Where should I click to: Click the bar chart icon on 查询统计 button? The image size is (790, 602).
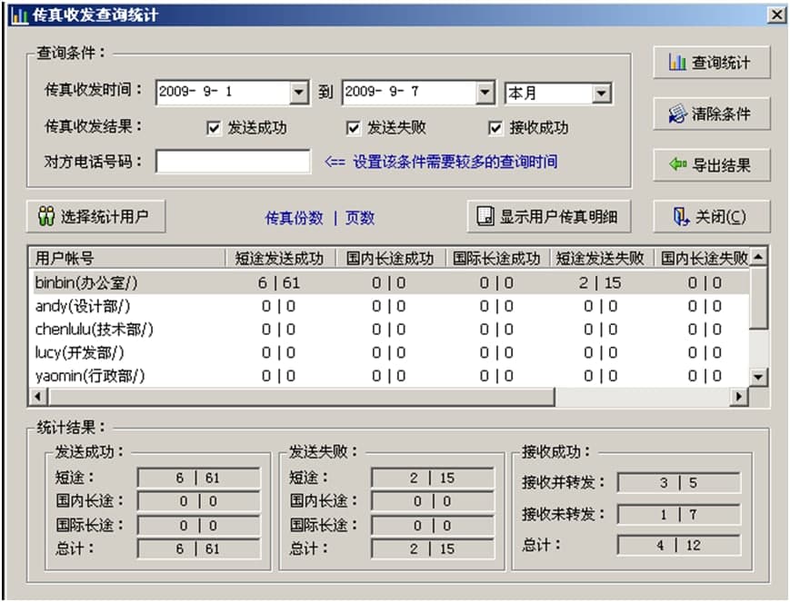676,64
